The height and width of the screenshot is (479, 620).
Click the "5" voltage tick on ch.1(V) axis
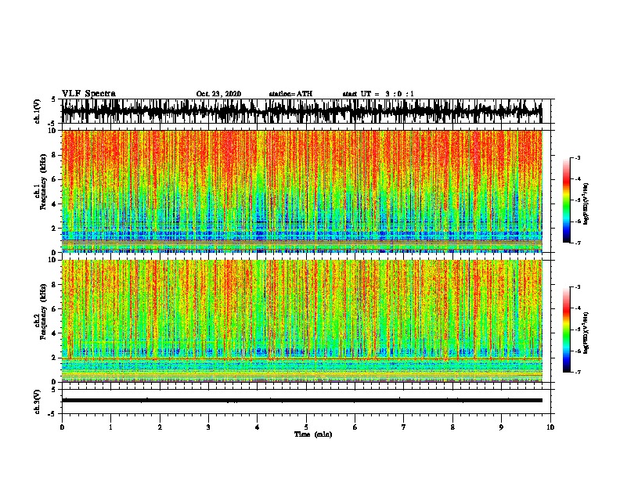54,99
